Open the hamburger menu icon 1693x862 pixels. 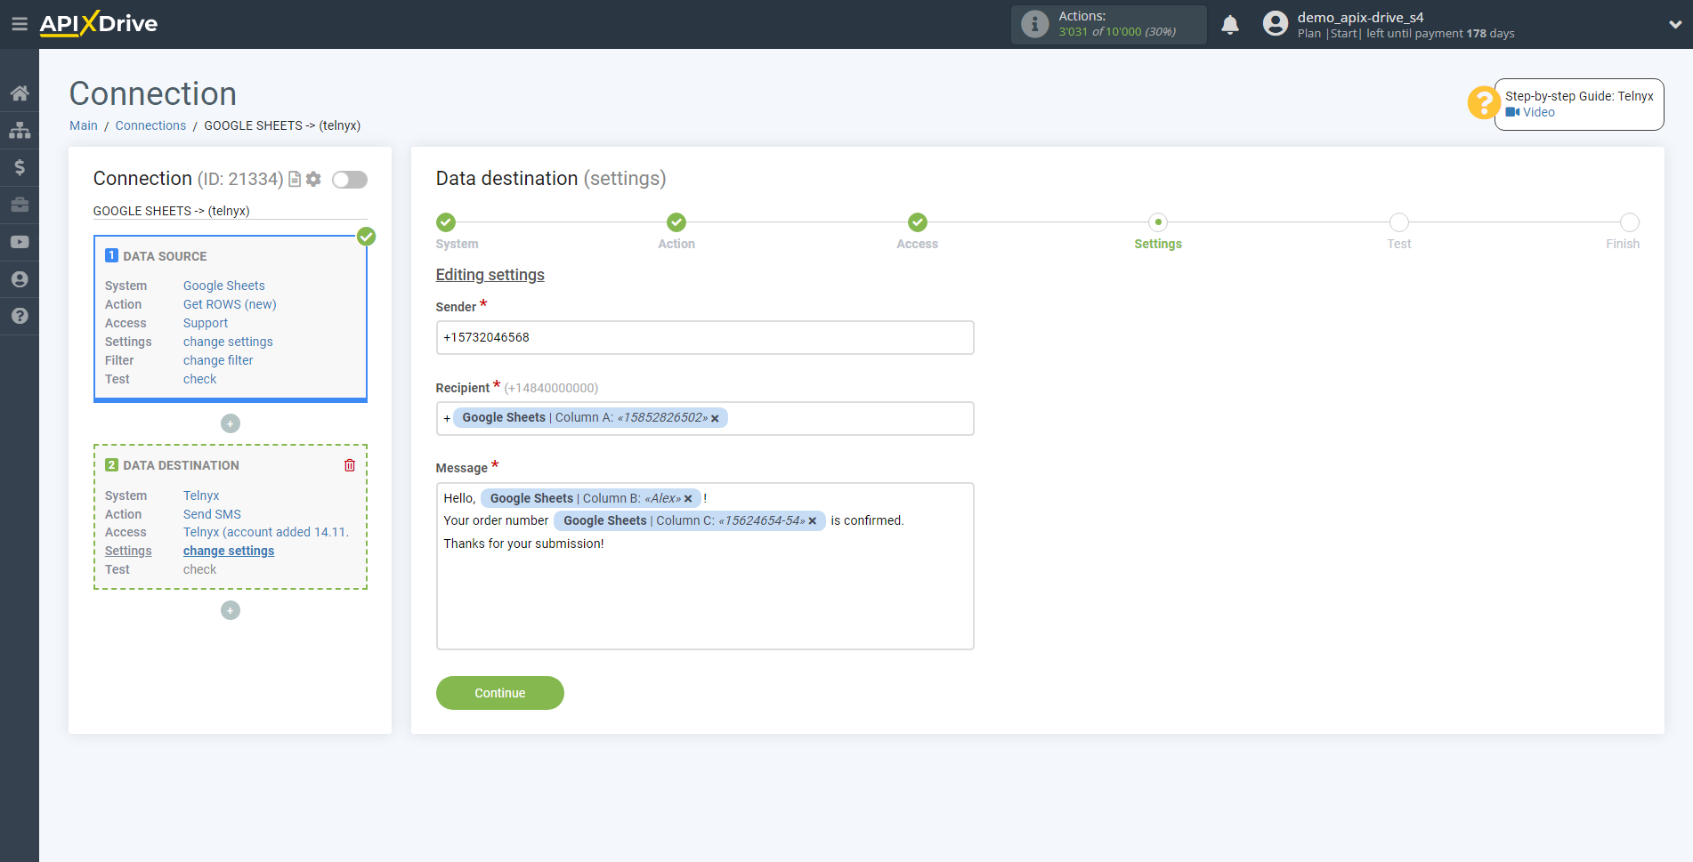coord(19,24)
